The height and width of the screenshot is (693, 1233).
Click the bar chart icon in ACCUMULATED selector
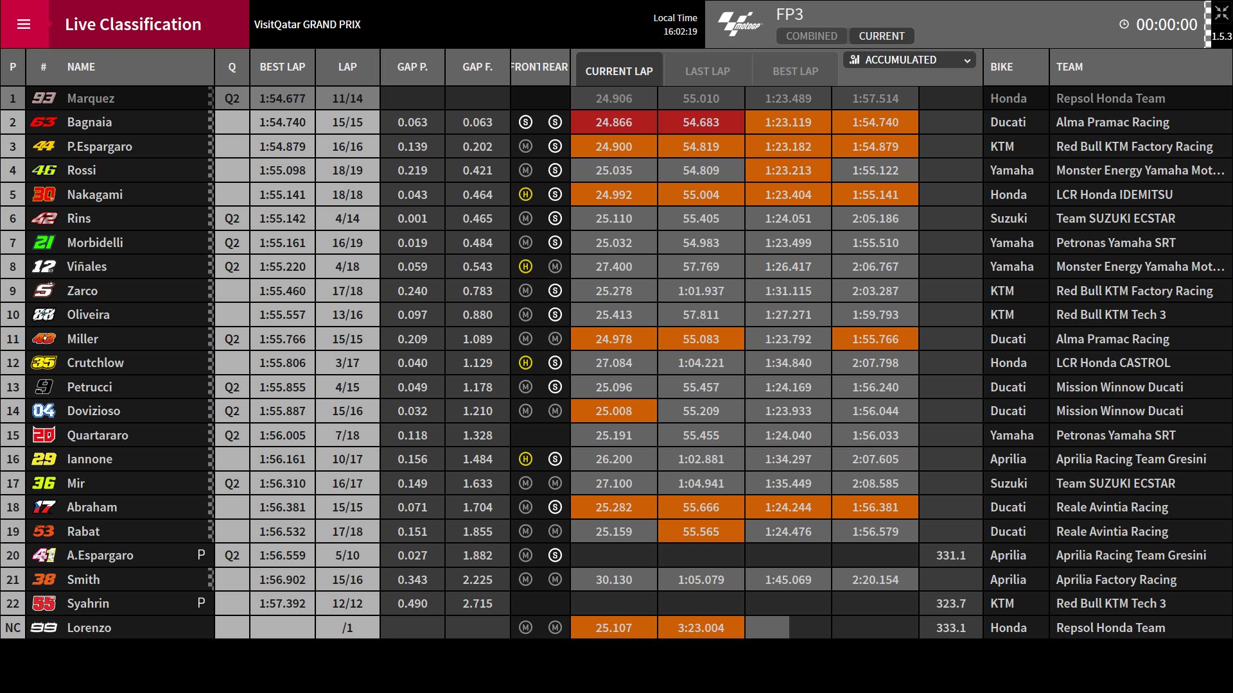[854, 60]
